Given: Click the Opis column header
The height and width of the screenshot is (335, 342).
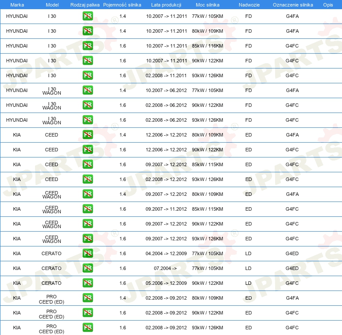Looking at the screenshot, I should [328, 4].
